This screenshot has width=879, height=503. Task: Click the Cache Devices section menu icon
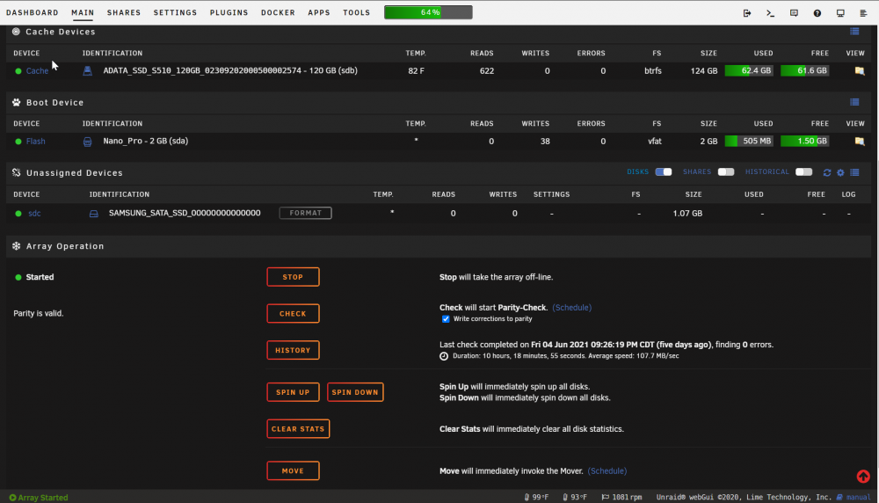point(854,32)
